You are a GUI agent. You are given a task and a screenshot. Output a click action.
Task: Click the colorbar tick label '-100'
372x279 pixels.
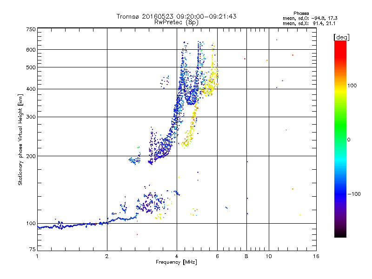coord(354,194)
